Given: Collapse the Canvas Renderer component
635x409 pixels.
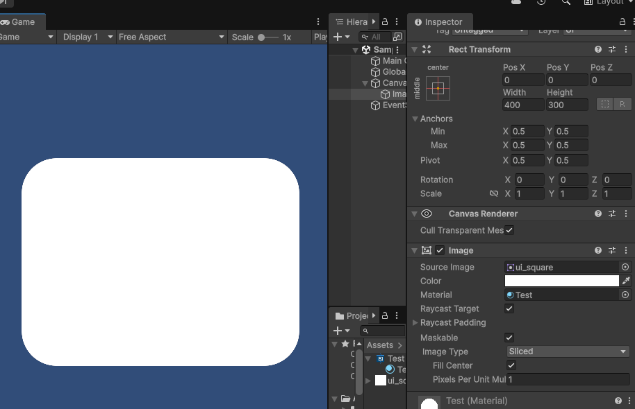Looking at the screenshot, I should [x=414, y=214].
